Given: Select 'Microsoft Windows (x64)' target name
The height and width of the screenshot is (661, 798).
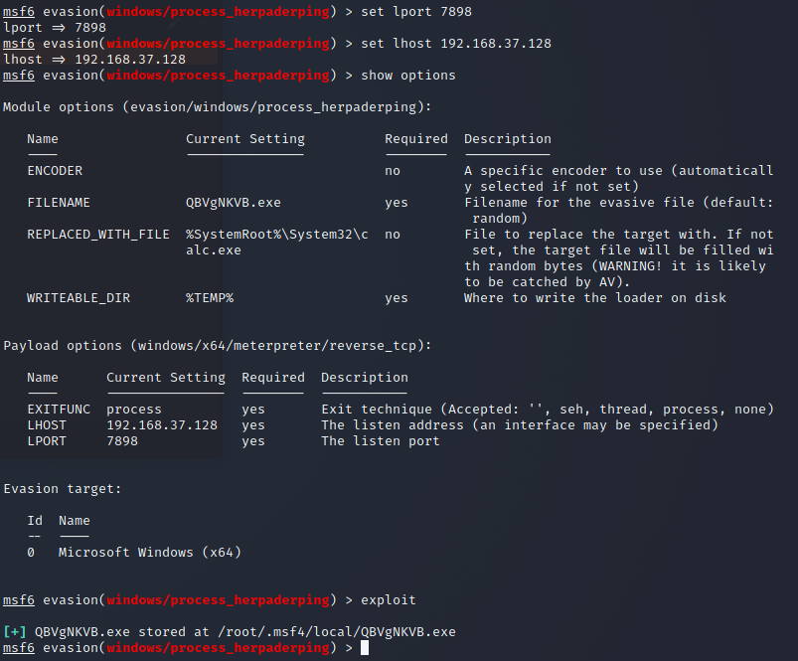Looking at the screenshot, I should pos(150,552).
